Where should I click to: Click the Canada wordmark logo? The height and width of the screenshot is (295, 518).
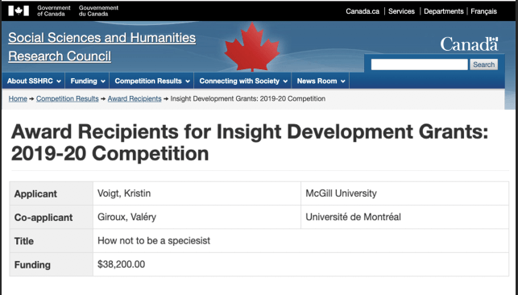coord(469,44)
